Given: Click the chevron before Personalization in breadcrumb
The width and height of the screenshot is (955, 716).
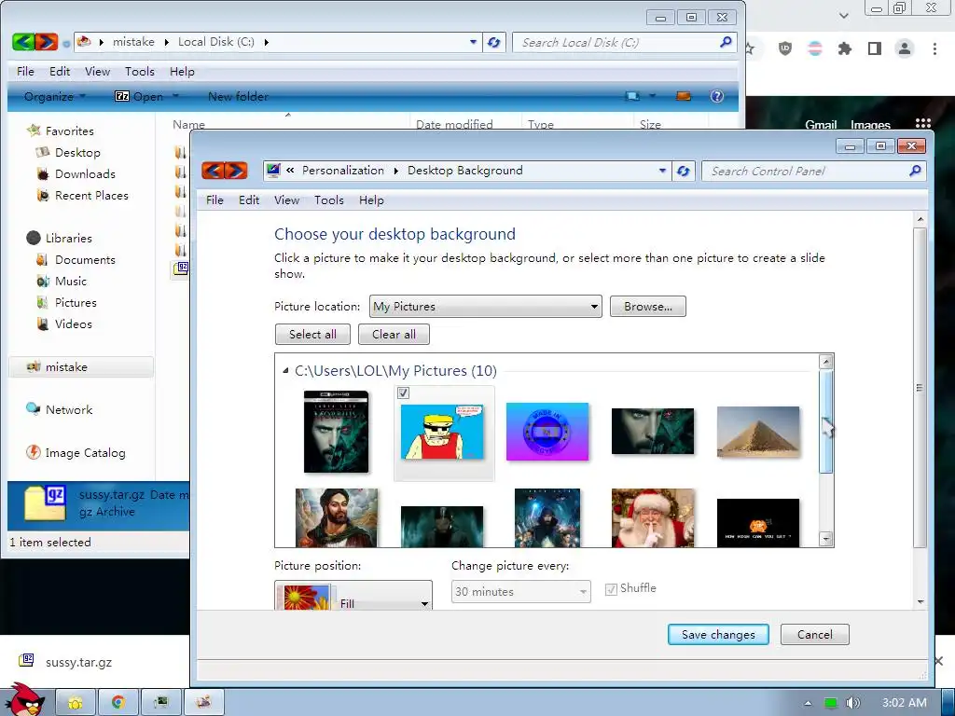Looking at the screenshot, I should (290, 171).
